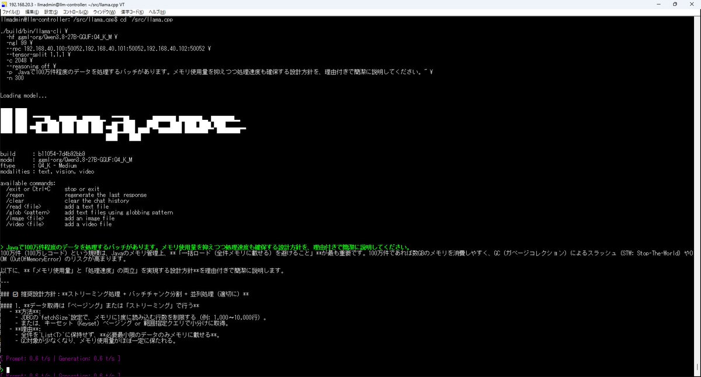The image size is (701, 377).
Task: Click the '--rpc 192.168.40.100:50052' argument line
Action: [109, 49]
